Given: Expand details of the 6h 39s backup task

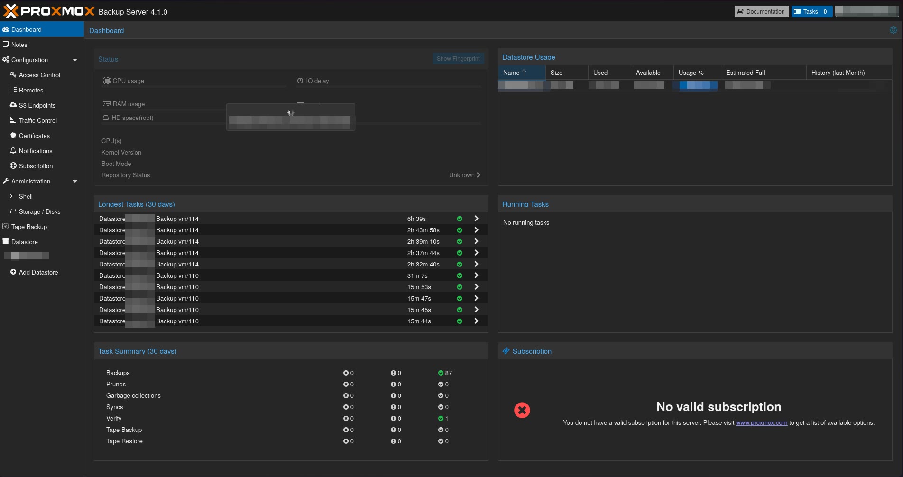Looking at the screenshot, I should 476,219.
